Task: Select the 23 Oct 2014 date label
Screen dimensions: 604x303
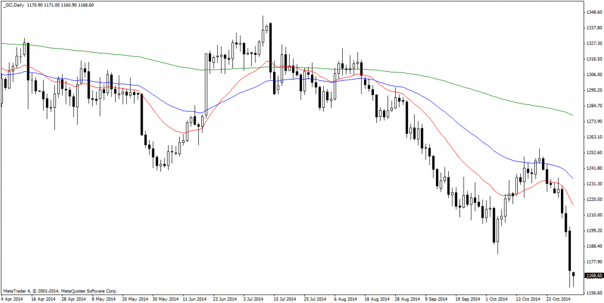Action: click(x=557, y=298)
